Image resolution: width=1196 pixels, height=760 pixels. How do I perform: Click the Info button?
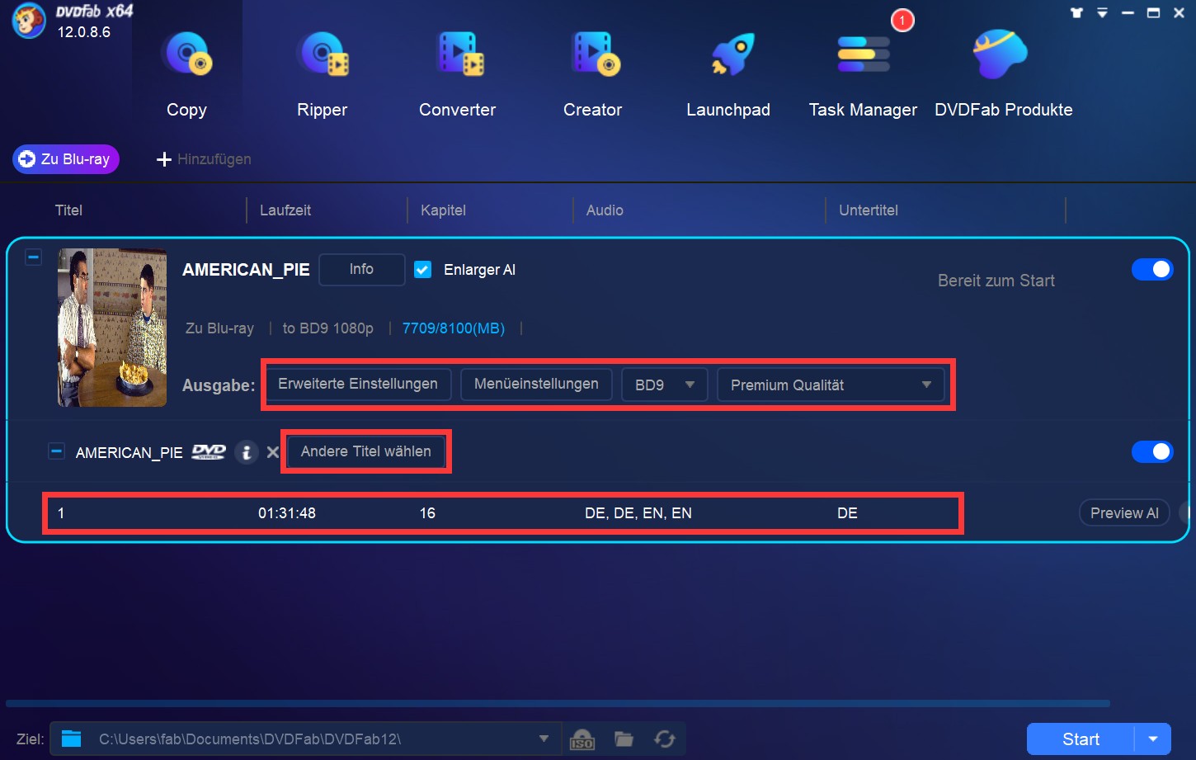(361, 270)
